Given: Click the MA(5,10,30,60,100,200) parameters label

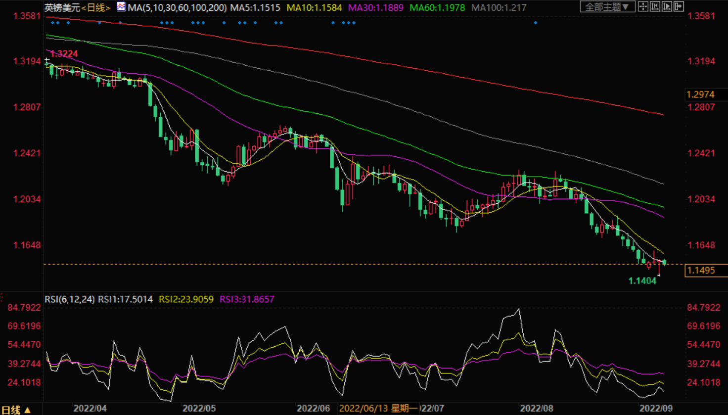Looking at the screenshot, I should (177, 7).
